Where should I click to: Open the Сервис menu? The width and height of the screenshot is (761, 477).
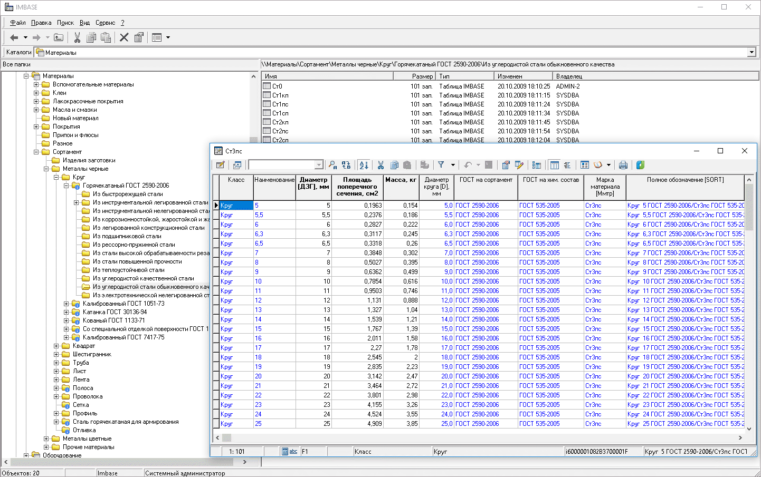pos(105,23)
